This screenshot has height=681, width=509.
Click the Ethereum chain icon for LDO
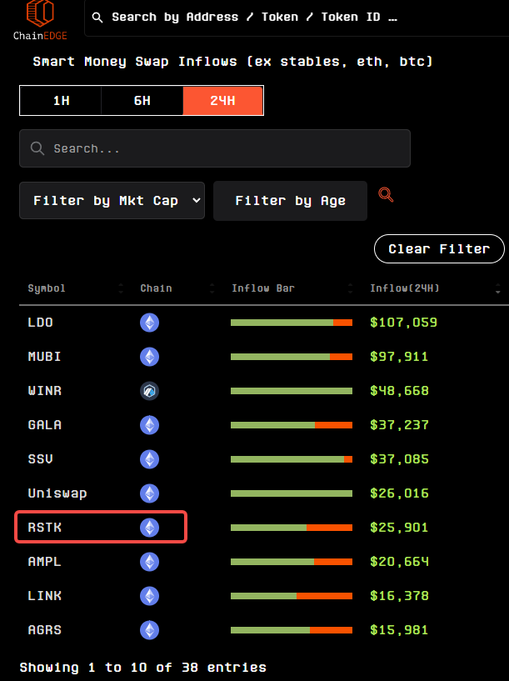pos(149,323)
